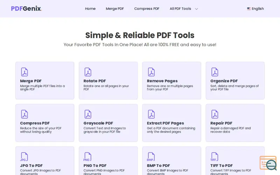
Task: Click 'Sort, delete and merge pages' description
Action: [x=234, y=87]
